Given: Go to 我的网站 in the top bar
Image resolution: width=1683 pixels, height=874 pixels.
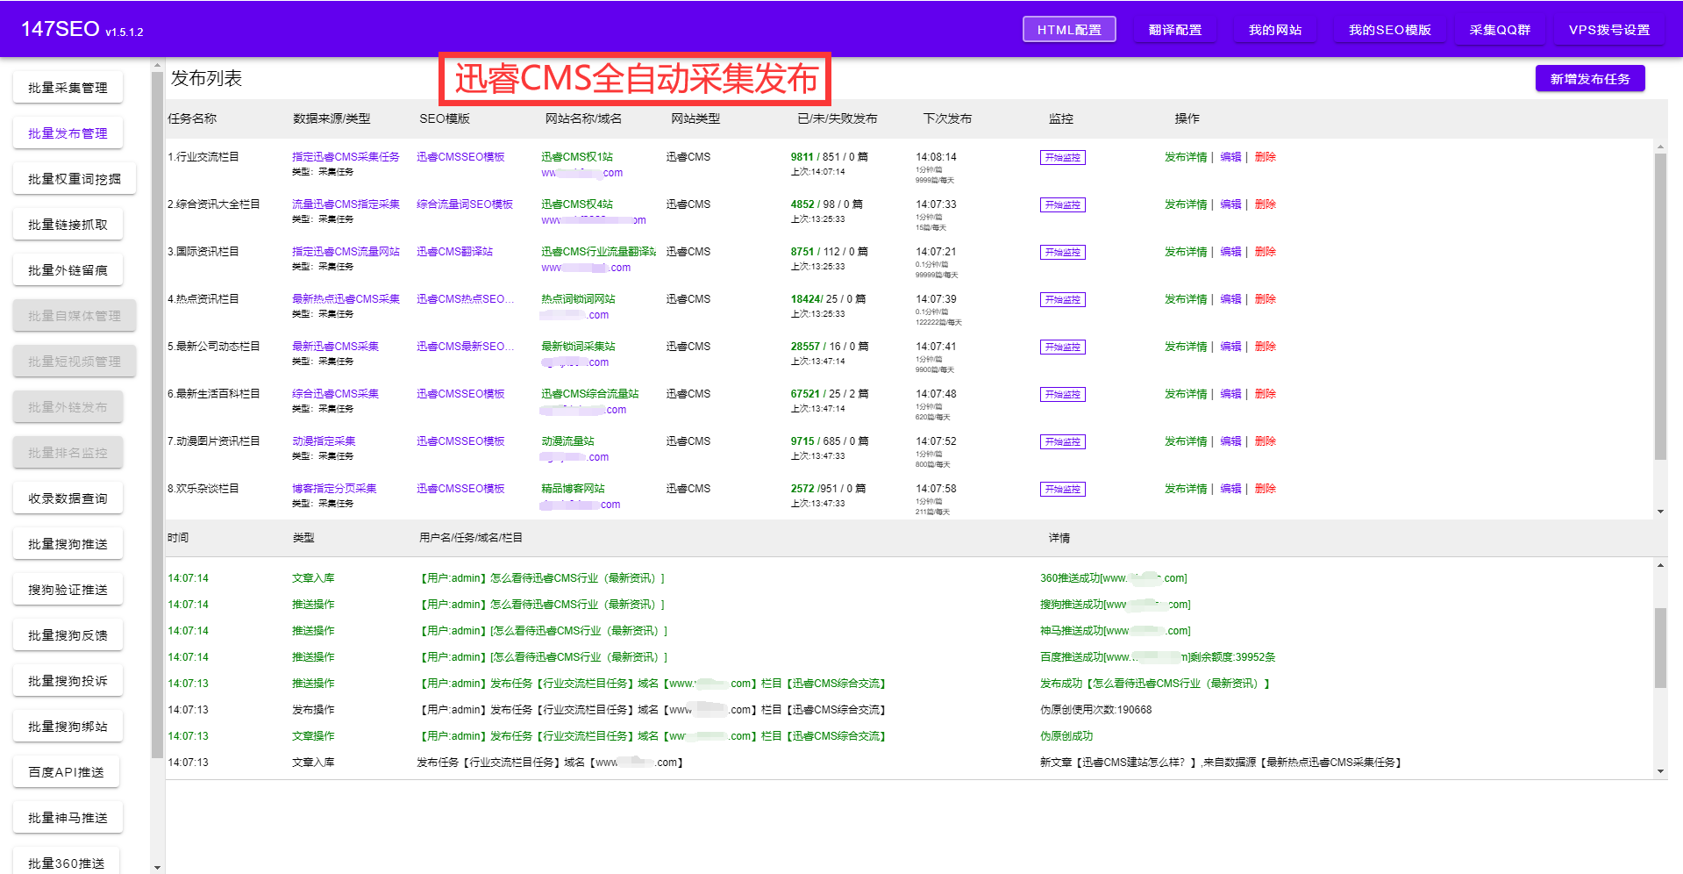Looking at the screenshot, I should pos(1275,29).
